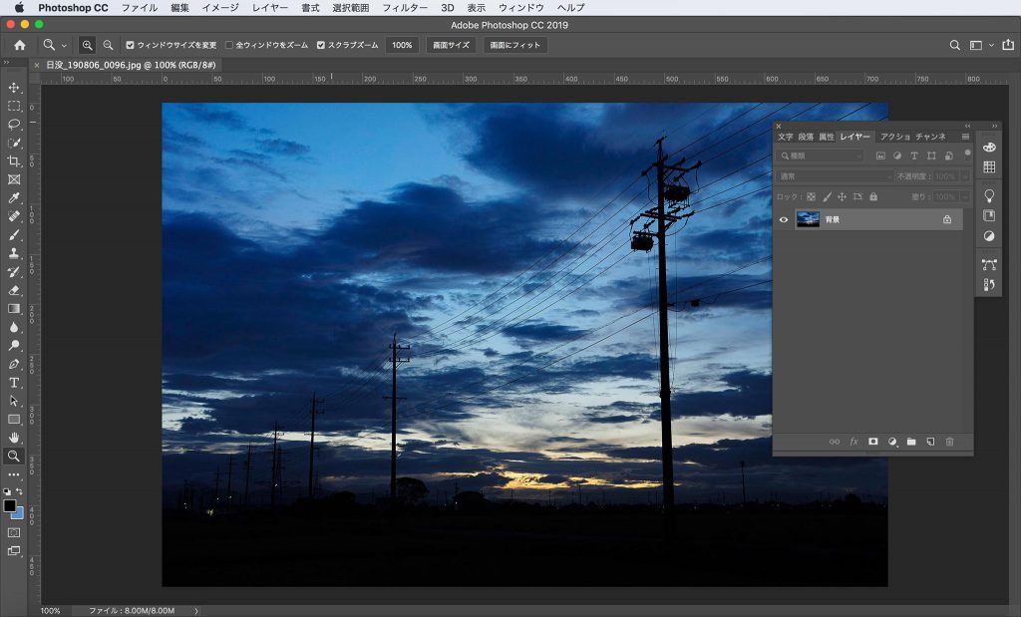Select the Zoom tool in toolbox

[14, 457]
